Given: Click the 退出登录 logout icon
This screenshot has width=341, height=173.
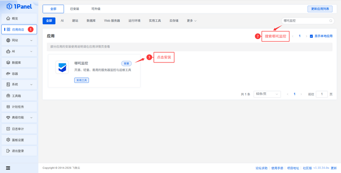Looking at the screenshot, I should pos(8,151).
